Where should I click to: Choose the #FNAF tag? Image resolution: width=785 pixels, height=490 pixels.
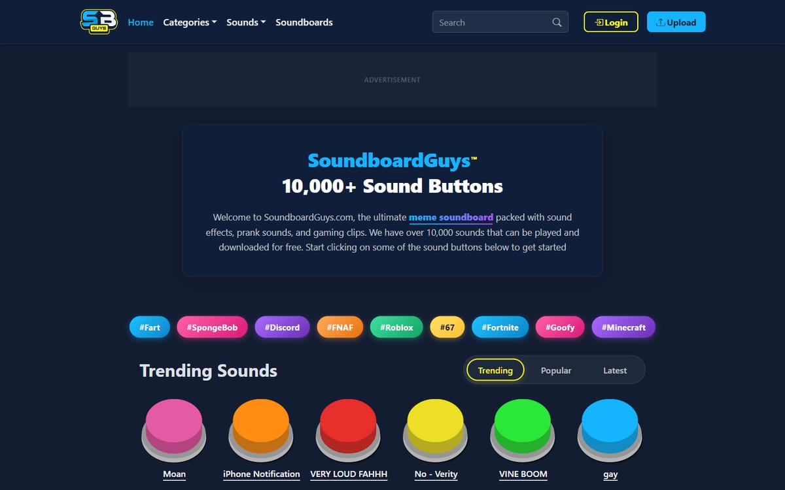tap(340, 327)
